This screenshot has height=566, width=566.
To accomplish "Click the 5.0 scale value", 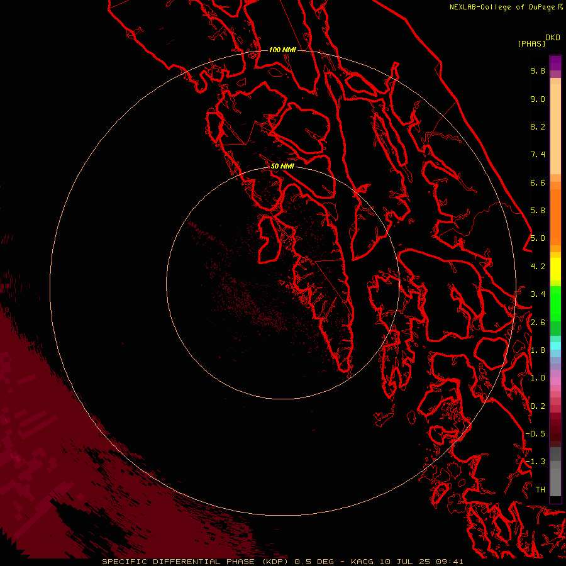I will tap(538, 238).
